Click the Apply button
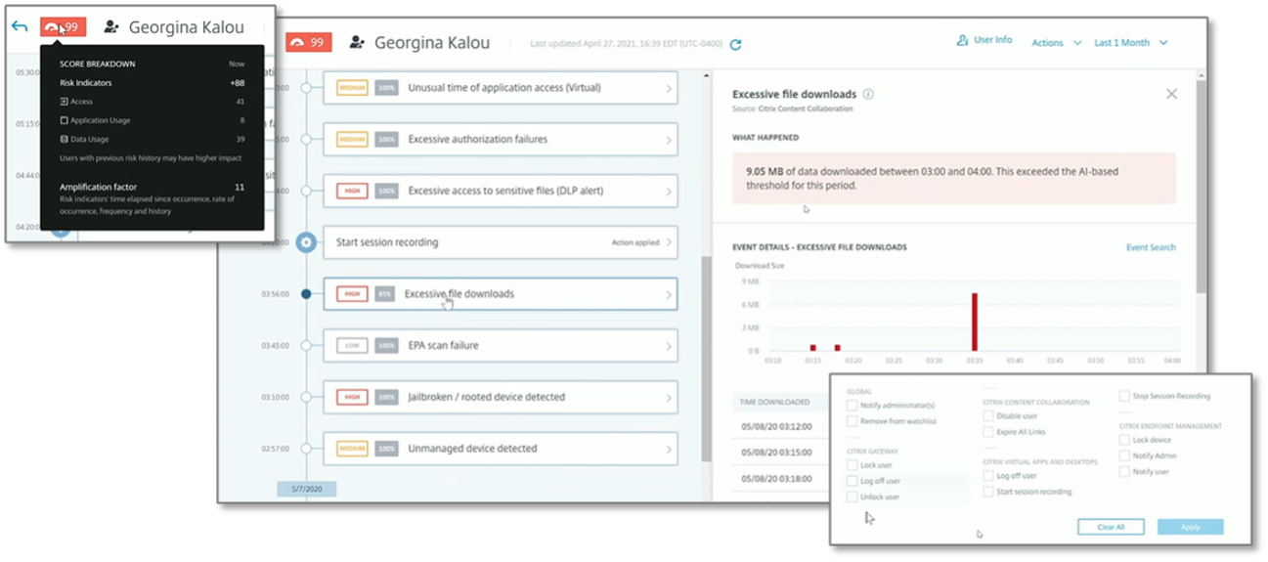The width and height of the screenshot is (1268, 562). [1190, 527]
